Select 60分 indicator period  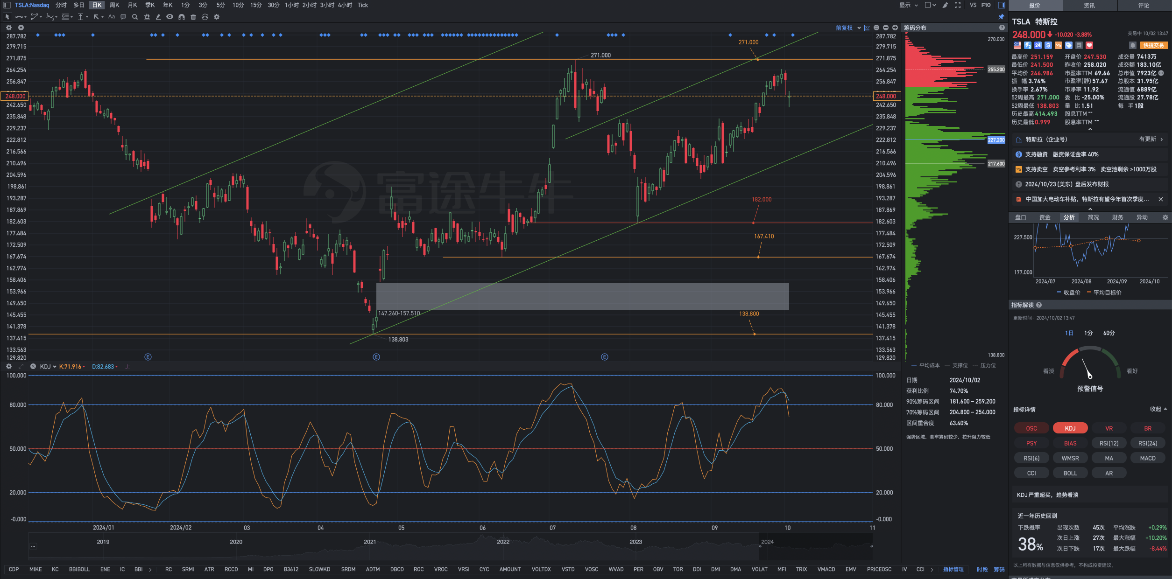(1109, 333)
